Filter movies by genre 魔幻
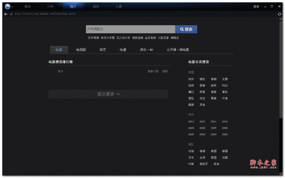This screenshot has width=285, height=178. [191, 92]
